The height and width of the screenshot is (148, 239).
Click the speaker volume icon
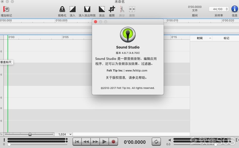click(169, 140)
